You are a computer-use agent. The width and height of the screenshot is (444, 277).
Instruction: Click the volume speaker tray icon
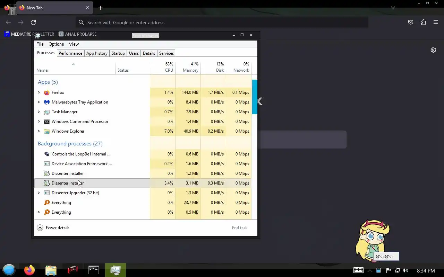click(x=405, y=270)
